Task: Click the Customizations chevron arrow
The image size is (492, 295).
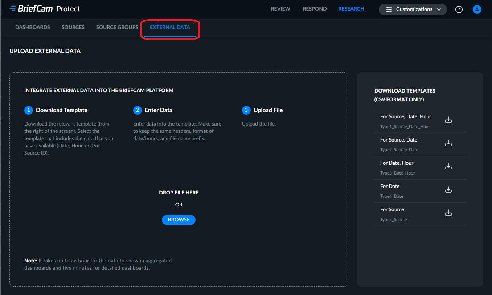Action: (439, 9)
